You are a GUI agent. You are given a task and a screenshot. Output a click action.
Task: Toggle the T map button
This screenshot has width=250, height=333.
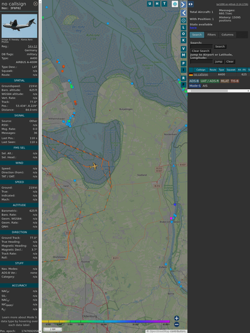coord(164,4)
